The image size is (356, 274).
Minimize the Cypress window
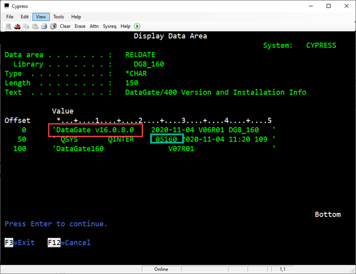[x=311, y=6]
